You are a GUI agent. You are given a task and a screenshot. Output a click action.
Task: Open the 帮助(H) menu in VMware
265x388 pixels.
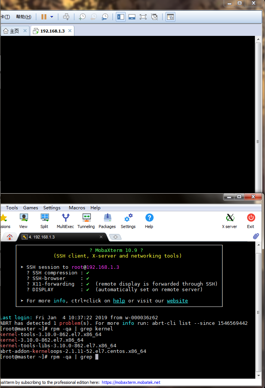click(x=24, y=17)
